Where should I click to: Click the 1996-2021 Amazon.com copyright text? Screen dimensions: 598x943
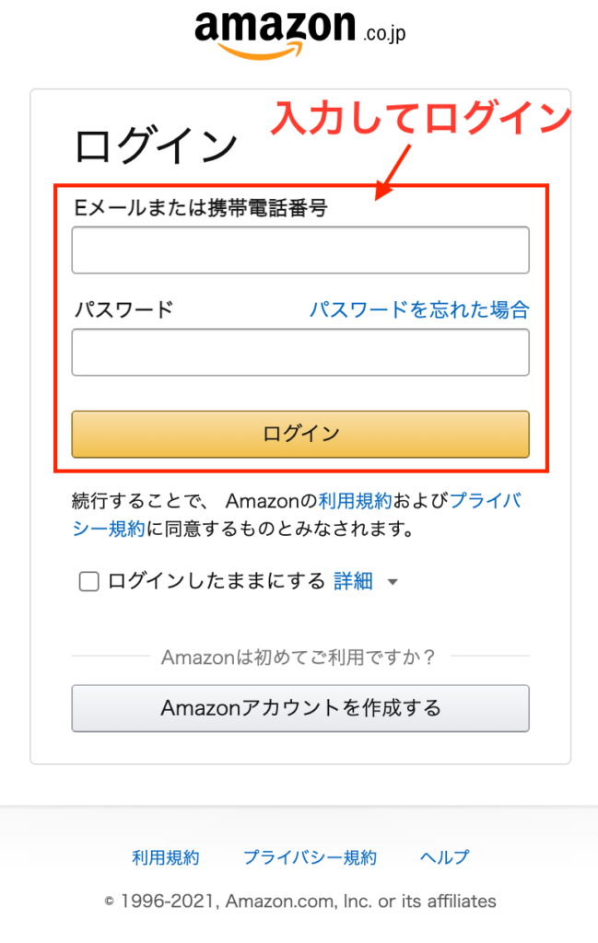[300, 902]
